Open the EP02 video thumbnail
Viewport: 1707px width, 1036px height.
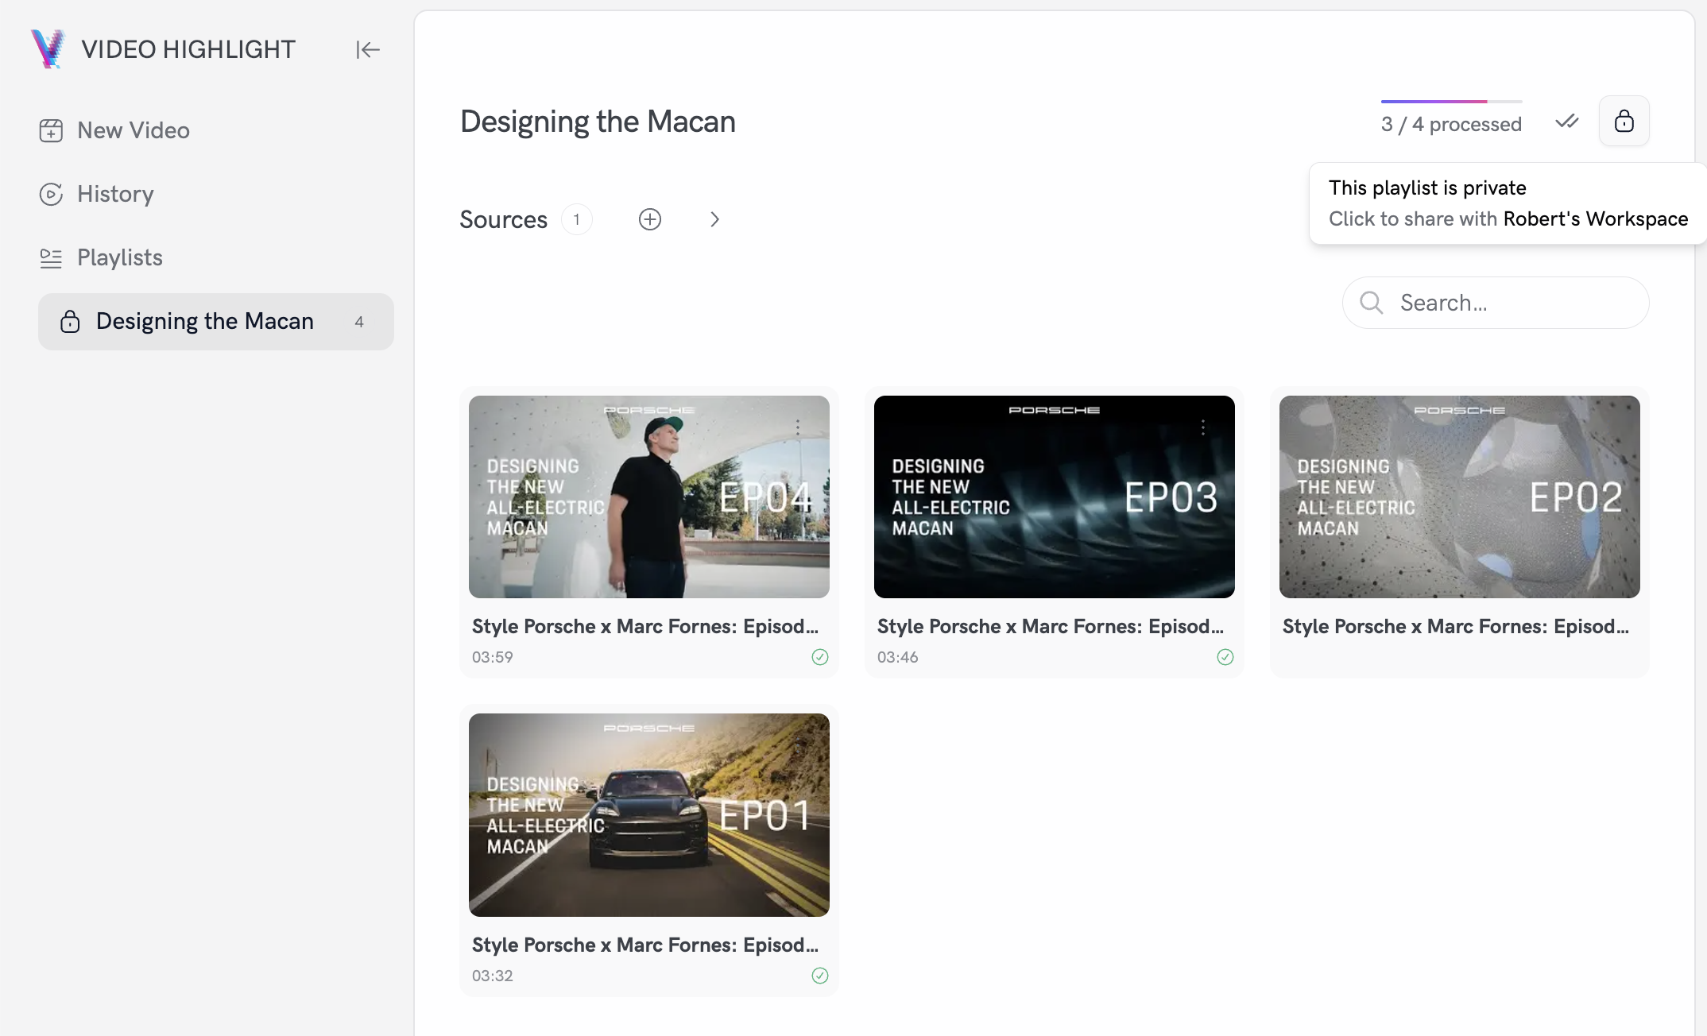pyautogui.click(x=1459, y=497)
